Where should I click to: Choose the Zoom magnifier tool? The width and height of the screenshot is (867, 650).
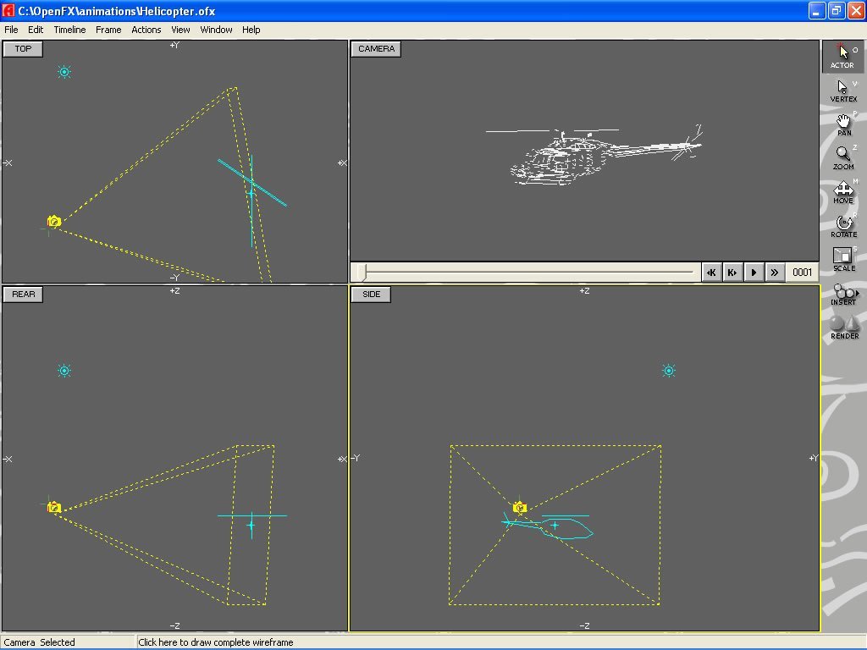click(x=842, y=158)
